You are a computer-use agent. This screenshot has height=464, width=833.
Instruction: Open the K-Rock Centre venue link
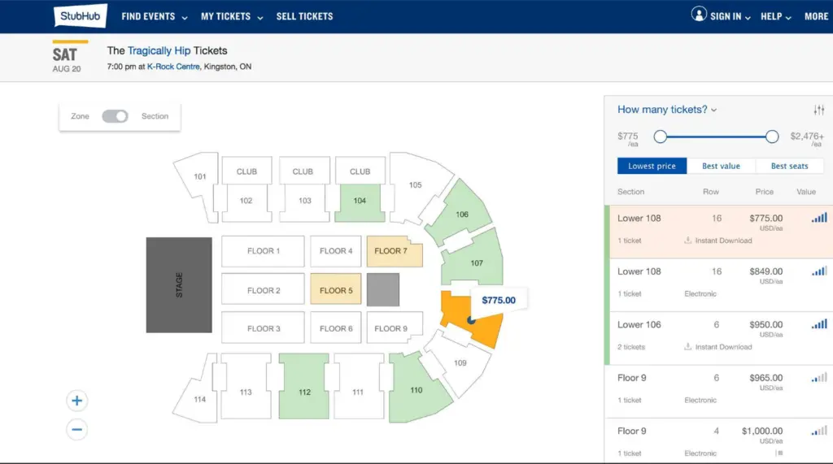coord(173,67)
